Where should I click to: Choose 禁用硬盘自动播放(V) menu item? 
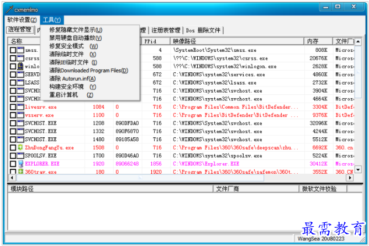coord(75,38)
